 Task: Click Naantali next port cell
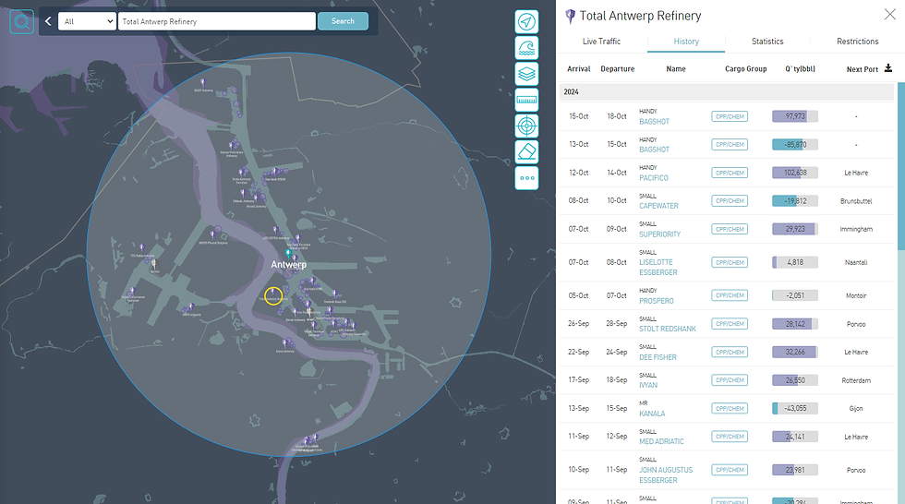[x=856, y=262]
